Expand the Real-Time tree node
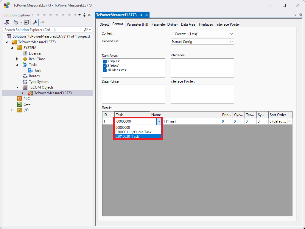This screenshot has width=305, height=229. click(x=17, y=59)
